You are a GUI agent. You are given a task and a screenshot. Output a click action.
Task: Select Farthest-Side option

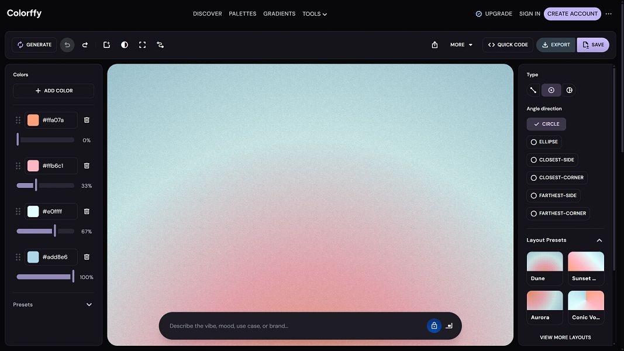[554, 195]
